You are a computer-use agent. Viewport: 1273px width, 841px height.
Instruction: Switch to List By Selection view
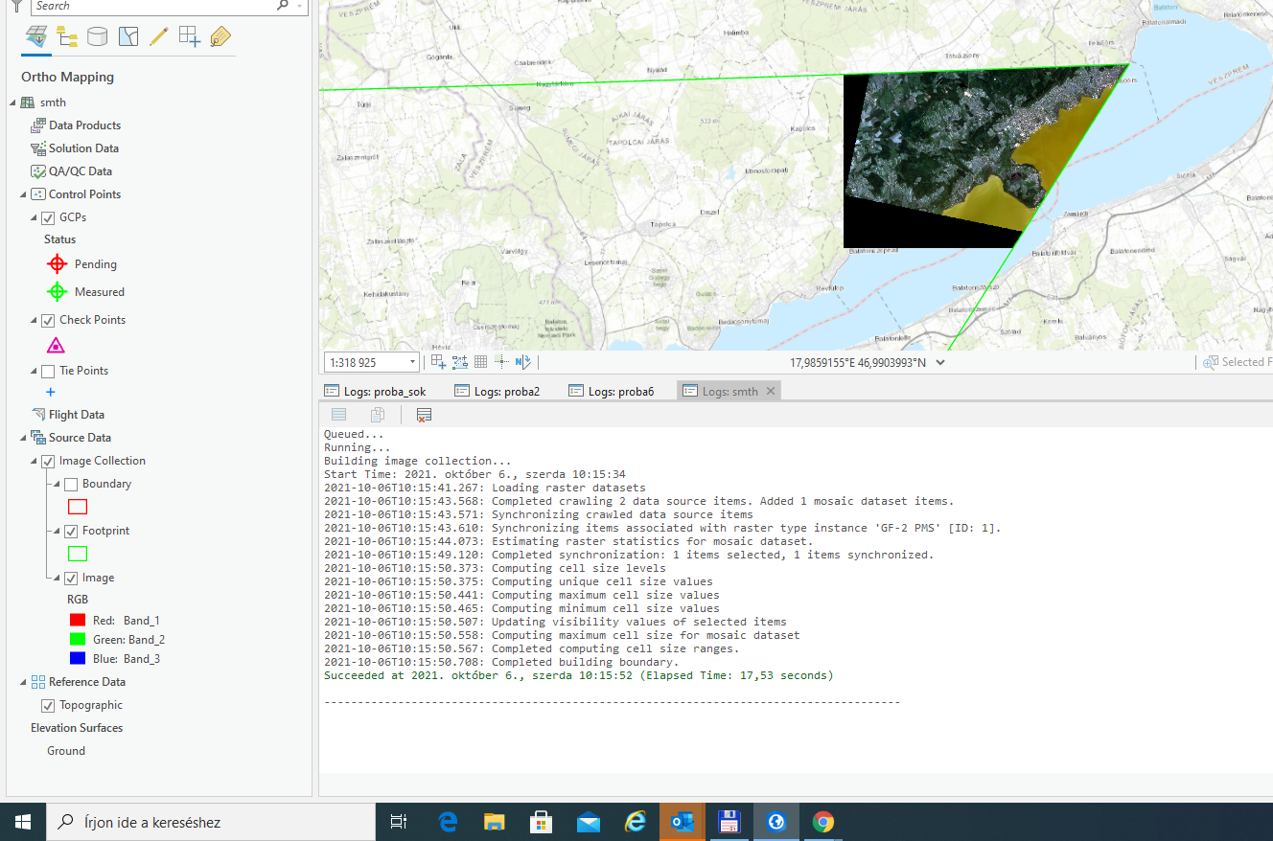[128, 37]
